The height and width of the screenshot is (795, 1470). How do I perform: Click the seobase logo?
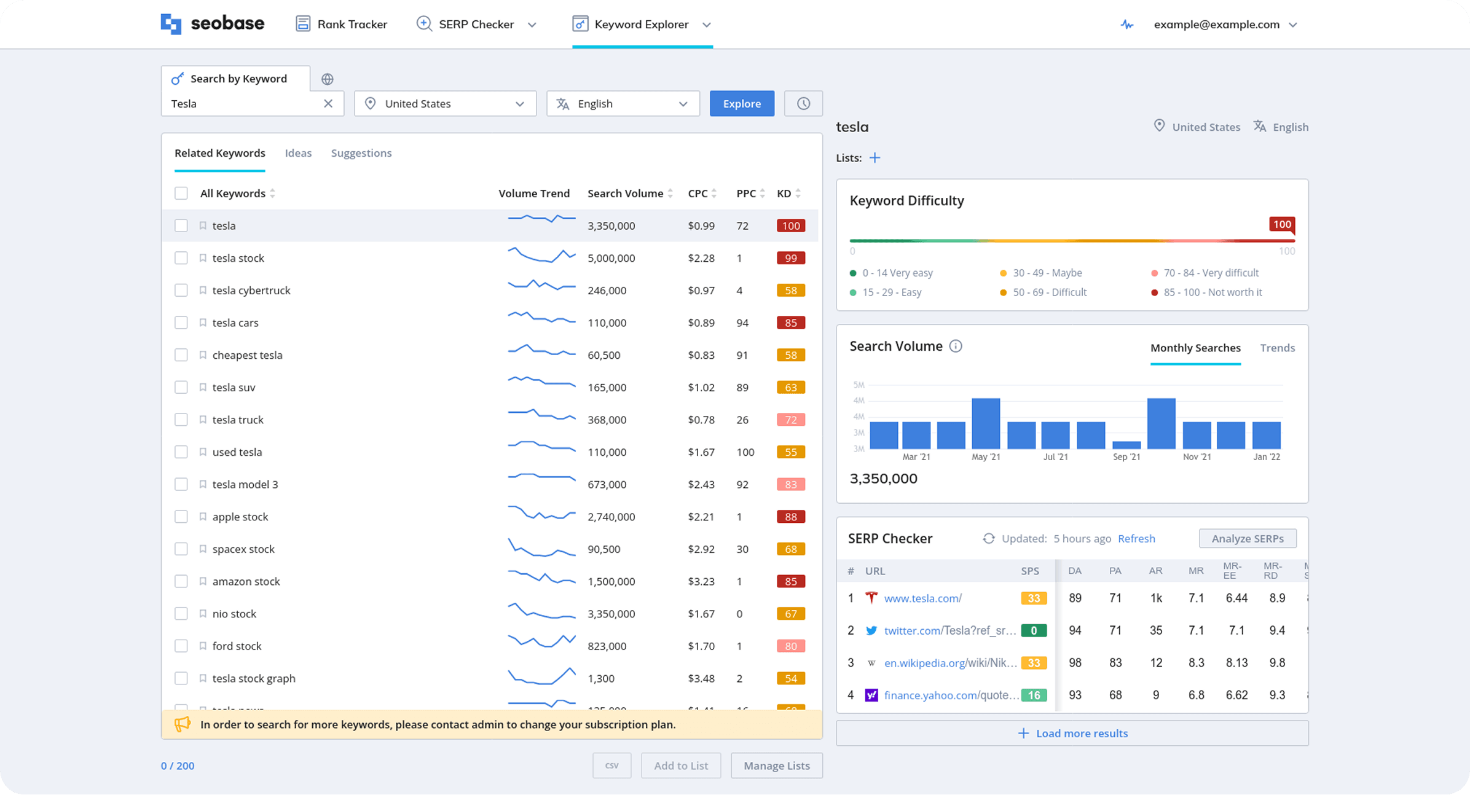tap(213, 24)
